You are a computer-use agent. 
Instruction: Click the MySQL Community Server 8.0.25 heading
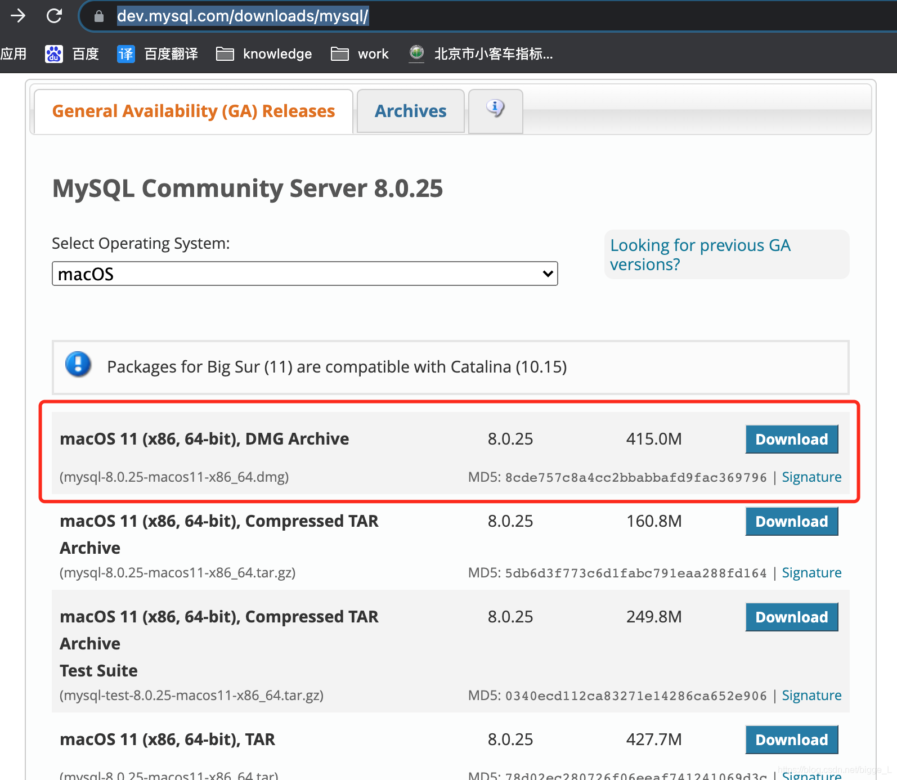(x=248, y=189)
